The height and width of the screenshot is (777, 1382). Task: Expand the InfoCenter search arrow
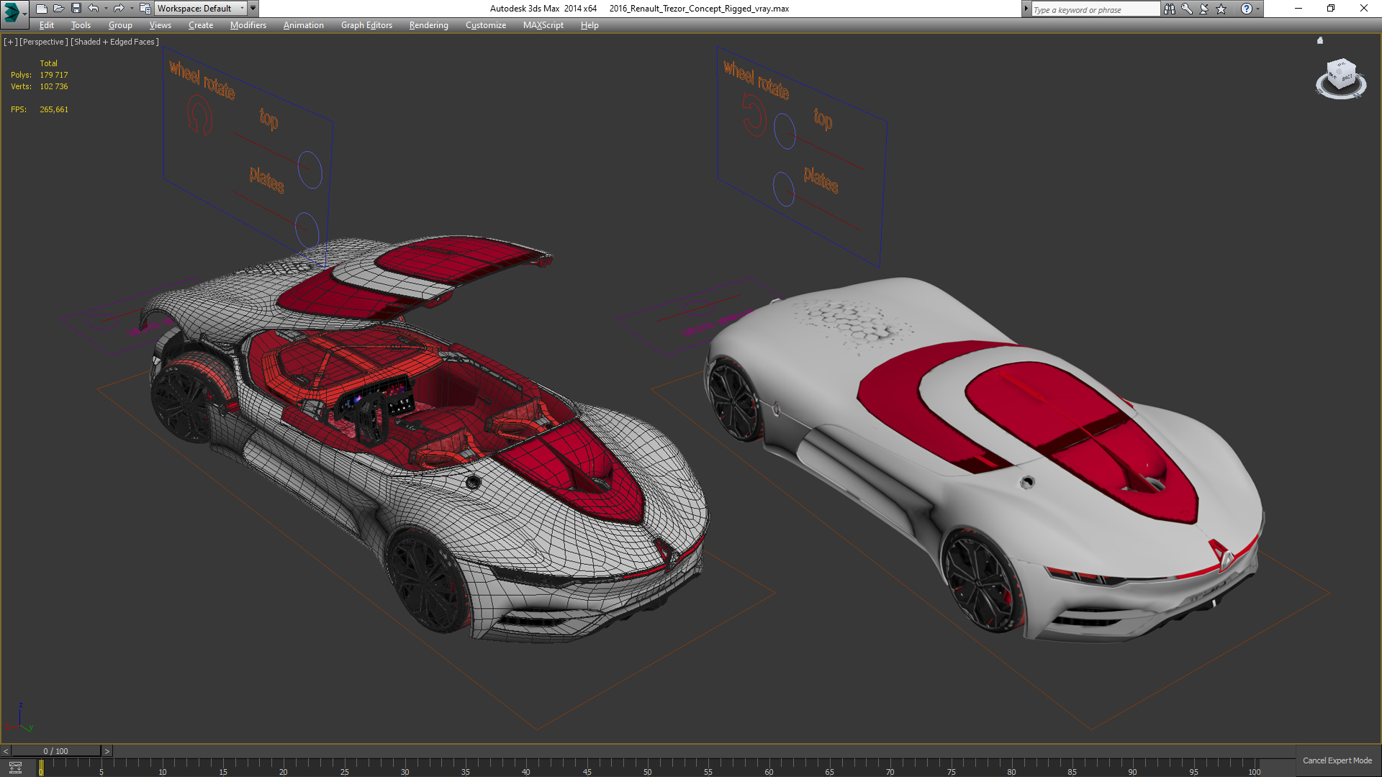click(x=1026, y=9)
